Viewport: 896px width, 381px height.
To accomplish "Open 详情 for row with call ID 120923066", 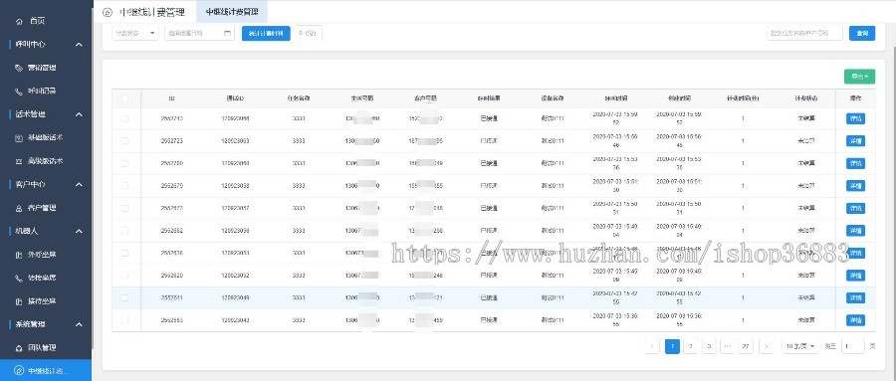I will point(855,118).
